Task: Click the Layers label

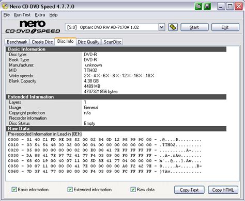Action: (15, 102)
